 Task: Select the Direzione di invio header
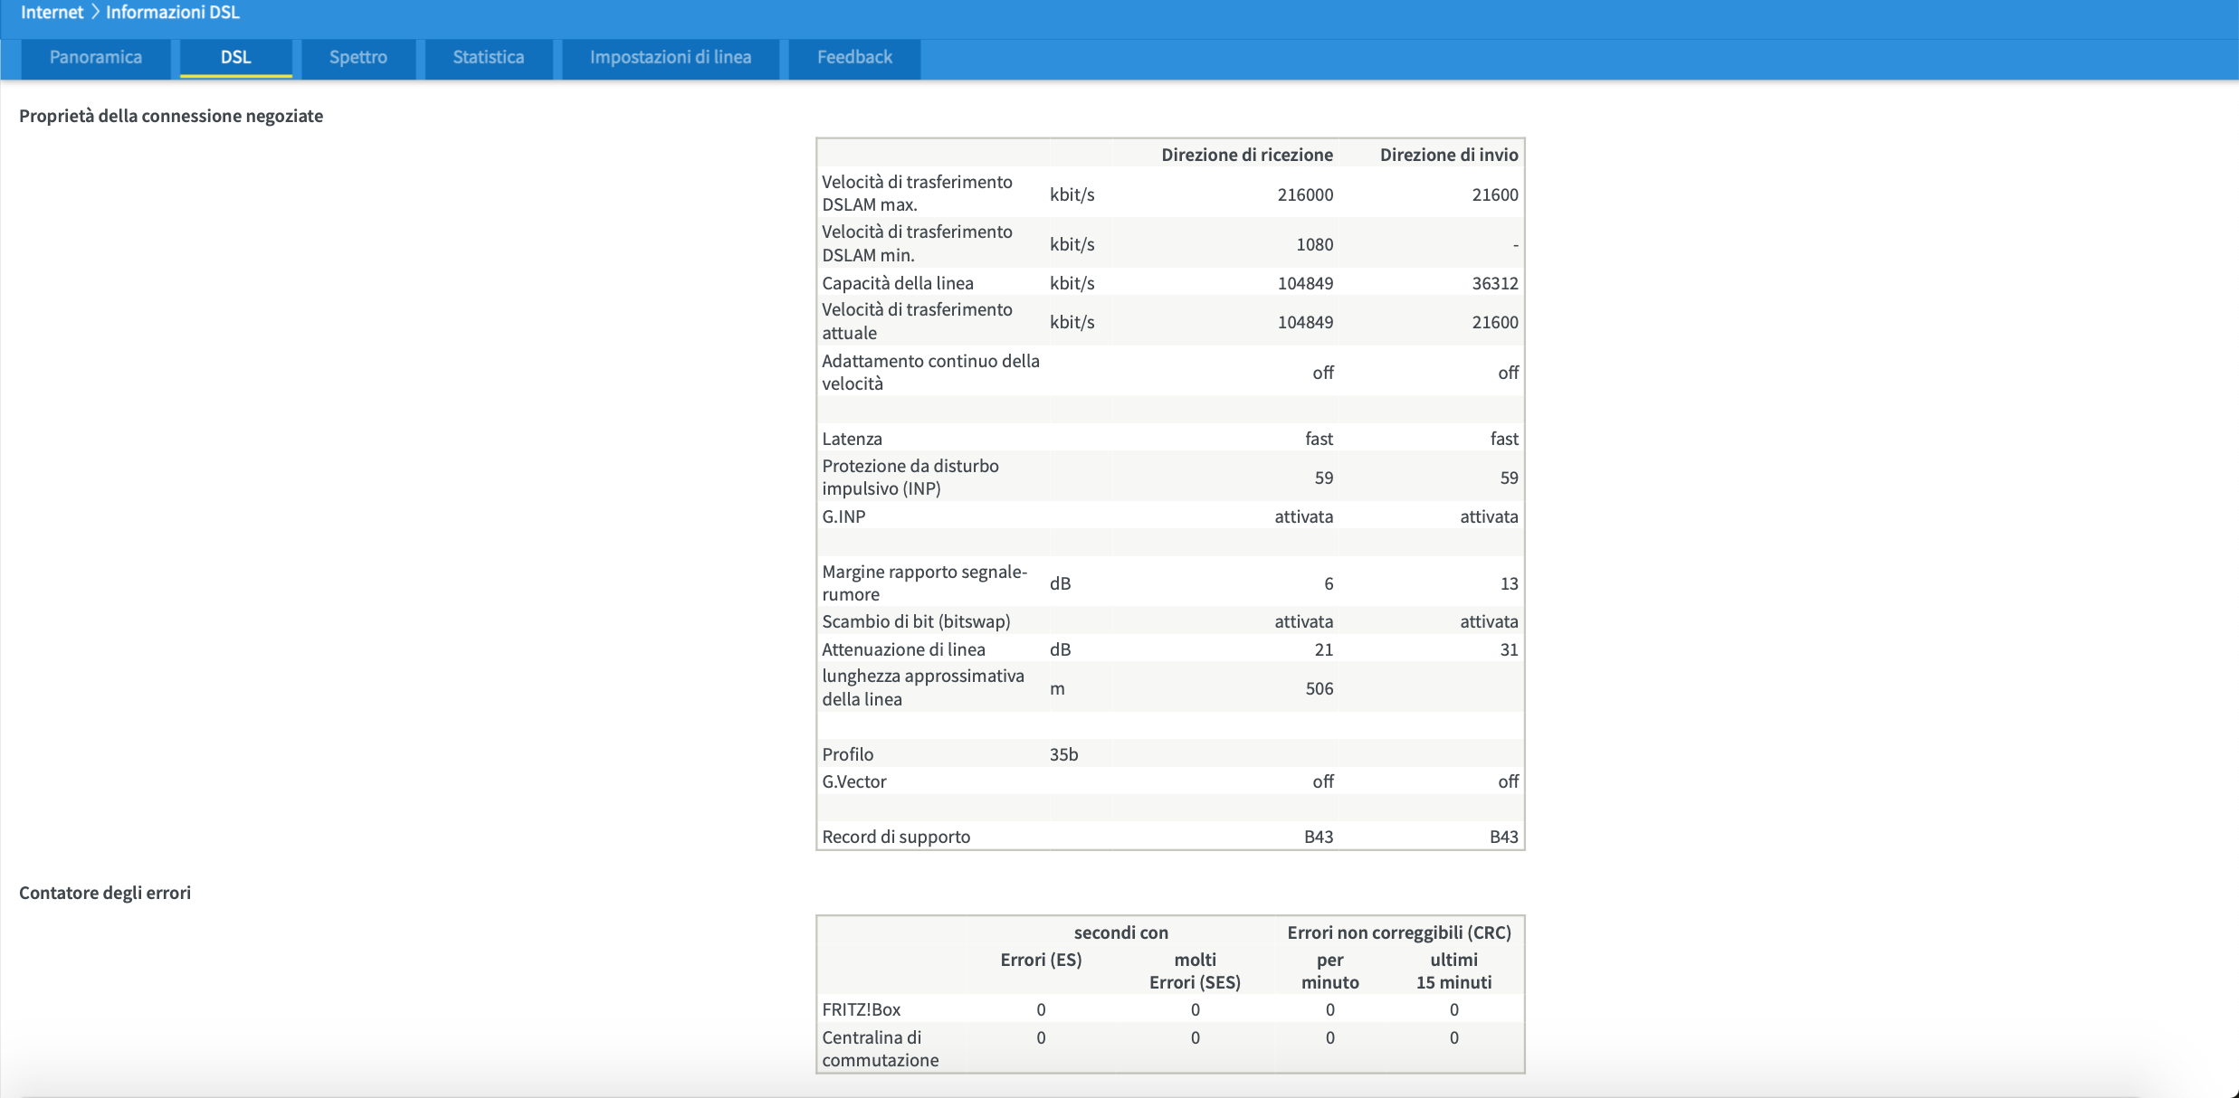click(x=1449, y=155)
